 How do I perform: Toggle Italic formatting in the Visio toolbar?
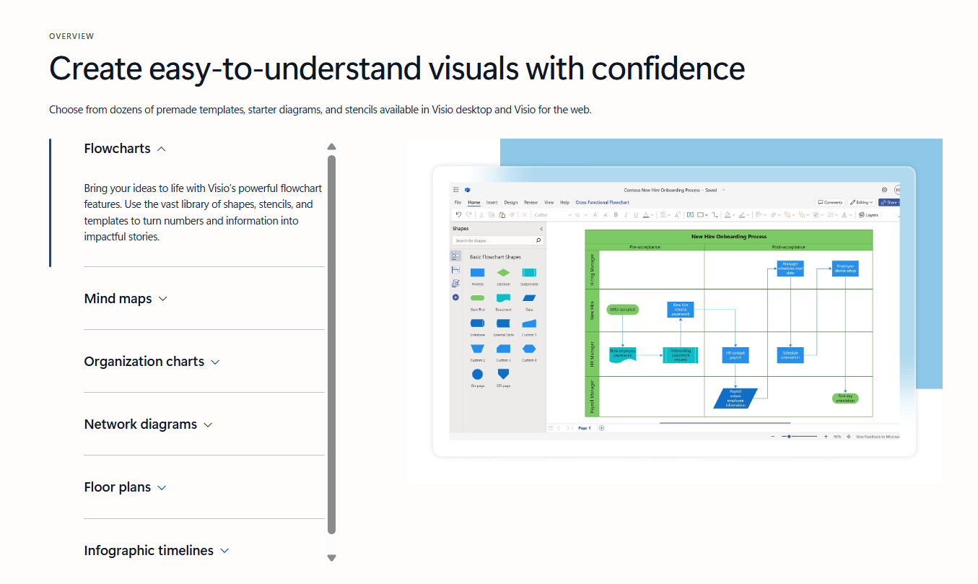pyautogui.click(x=626, y=214)
